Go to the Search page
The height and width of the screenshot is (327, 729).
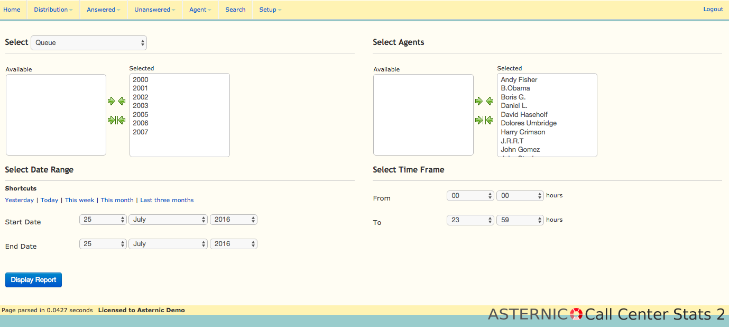pos(235,10)
